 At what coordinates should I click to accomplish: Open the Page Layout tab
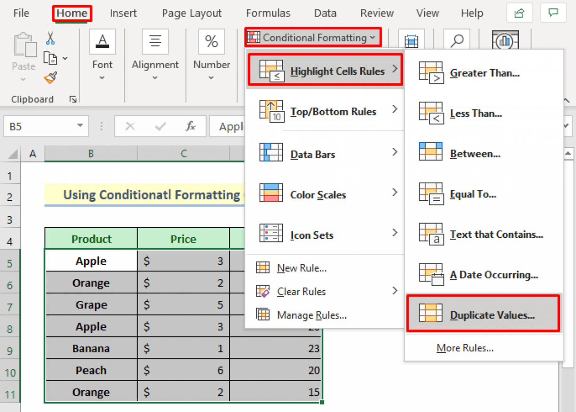point(192,13)
